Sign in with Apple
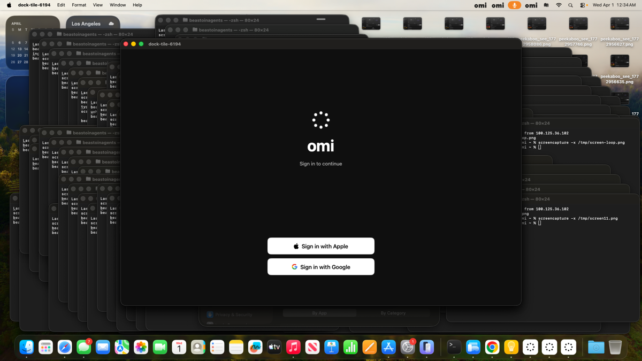Screen dimensions: 642x361 point(321,246)
